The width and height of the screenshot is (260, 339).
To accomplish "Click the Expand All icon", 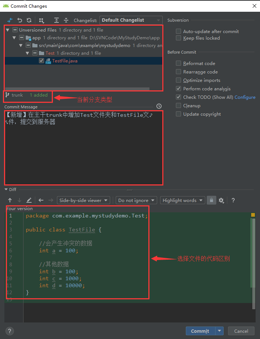I will [57, 20].
